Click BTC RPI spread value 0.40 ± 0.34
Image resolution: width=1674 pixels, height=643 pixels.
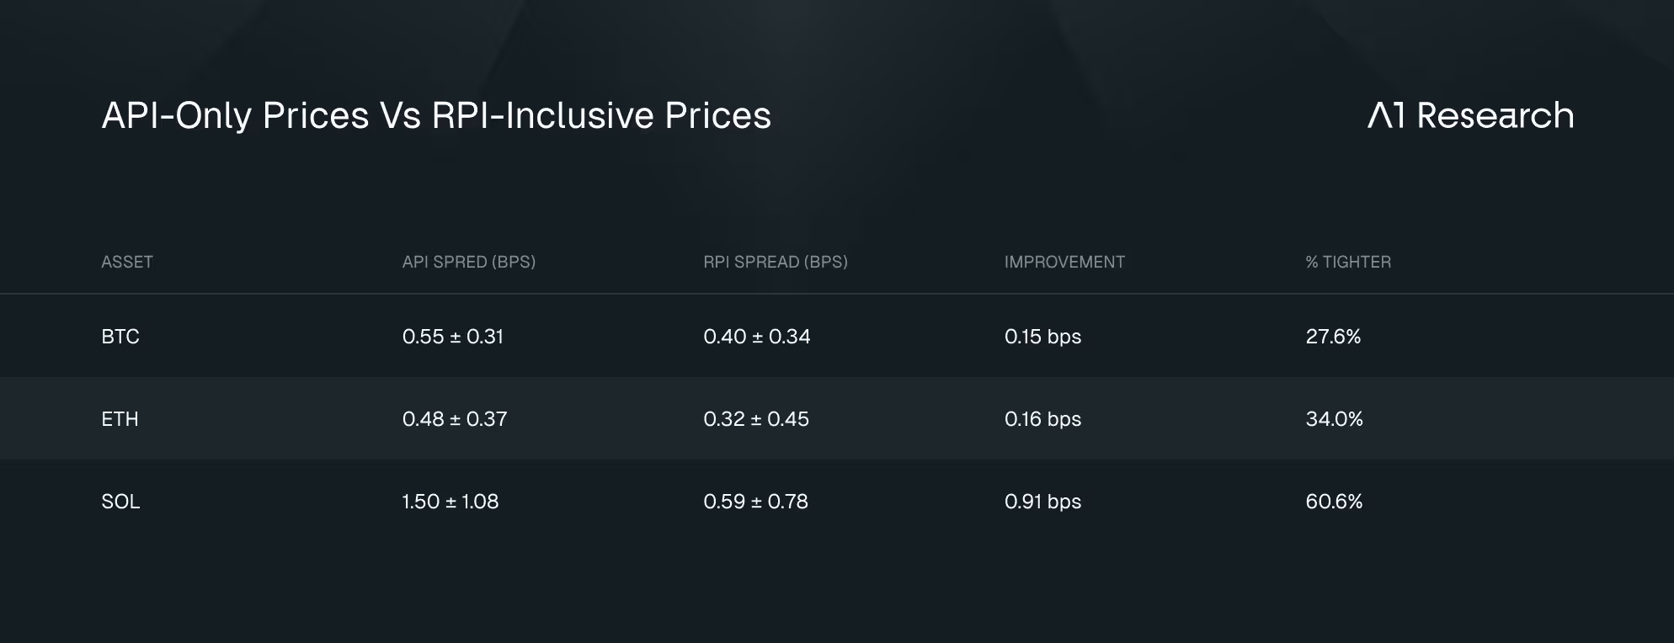(757, 337)
